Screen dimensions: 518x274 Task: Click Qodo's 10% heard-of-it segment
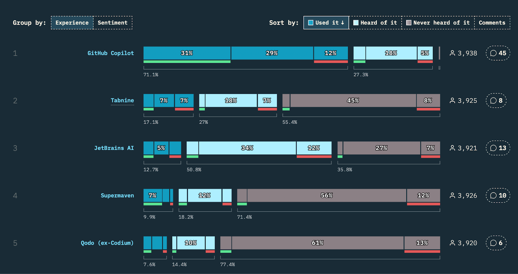pos(191,243)
